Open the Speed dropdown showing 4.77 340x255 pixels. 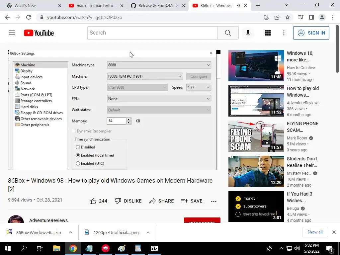pyautogui.click(x=199, y=87)
